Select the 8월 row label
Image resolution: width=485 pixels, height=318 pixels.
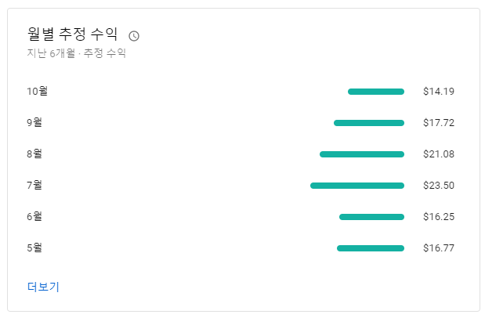(34, 154)
